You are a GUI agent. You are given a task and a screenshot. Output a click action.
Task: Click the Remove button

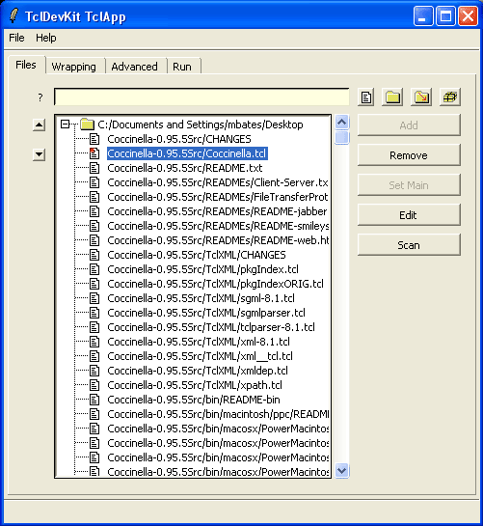tap(409, 155)
